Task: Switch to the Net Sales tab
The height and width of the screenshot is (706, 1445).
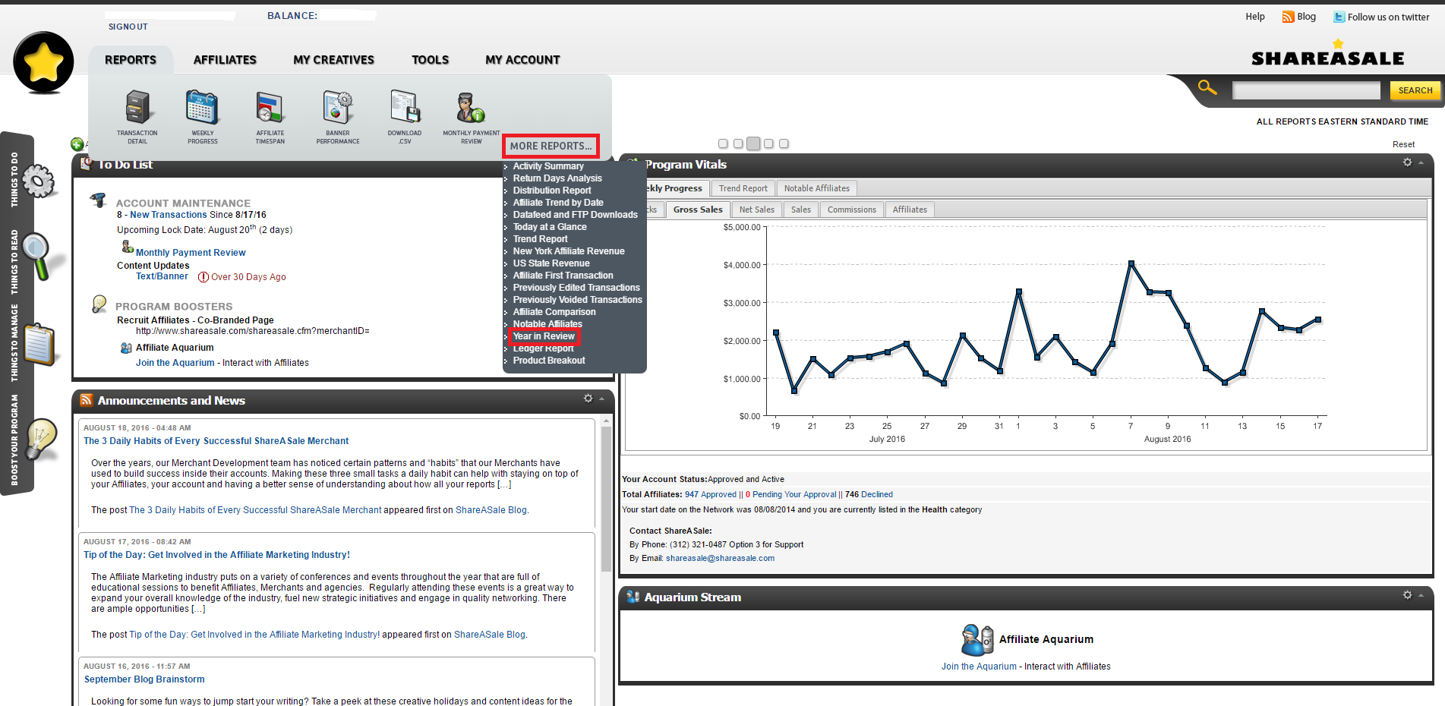Action: [756, 210]
